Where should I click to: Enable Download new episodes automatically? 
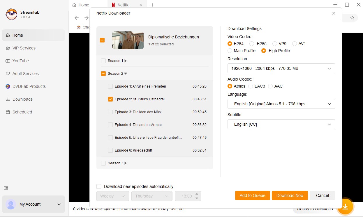point(99,186)
